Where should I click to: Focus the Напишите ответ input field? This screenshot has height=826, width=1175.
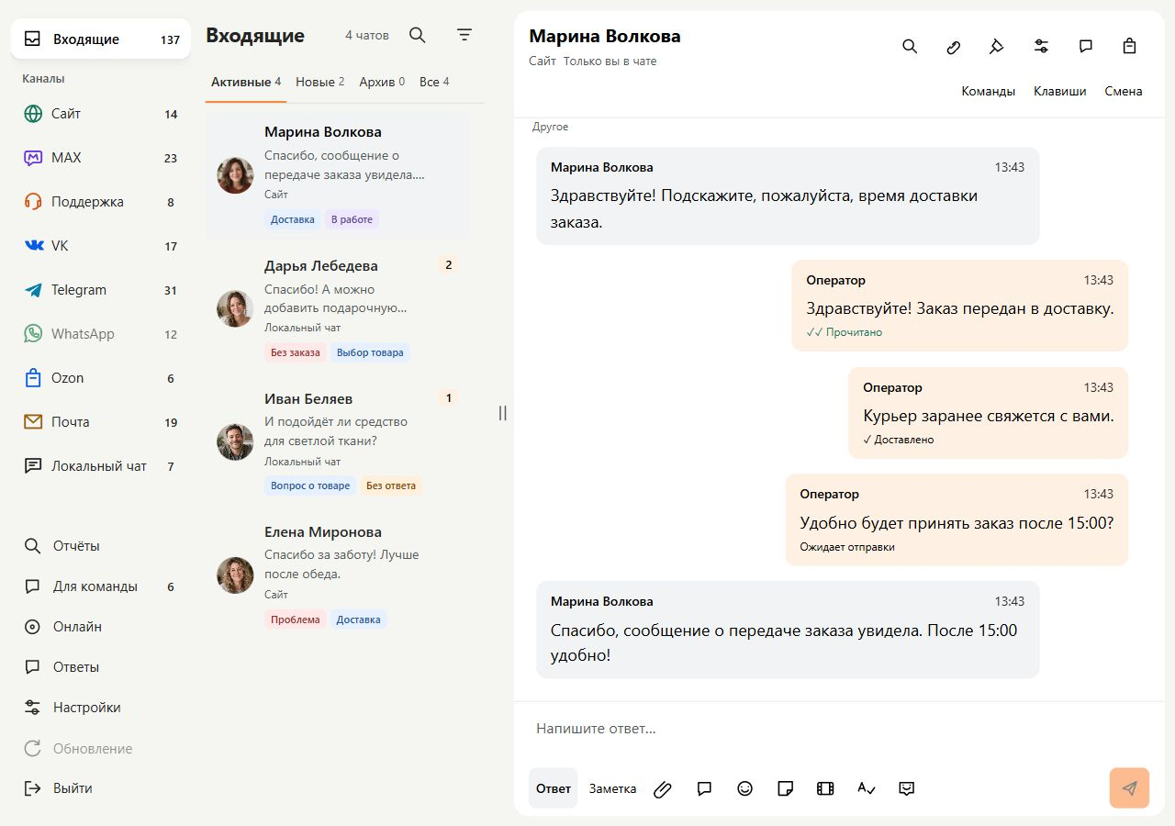point(839,729)
